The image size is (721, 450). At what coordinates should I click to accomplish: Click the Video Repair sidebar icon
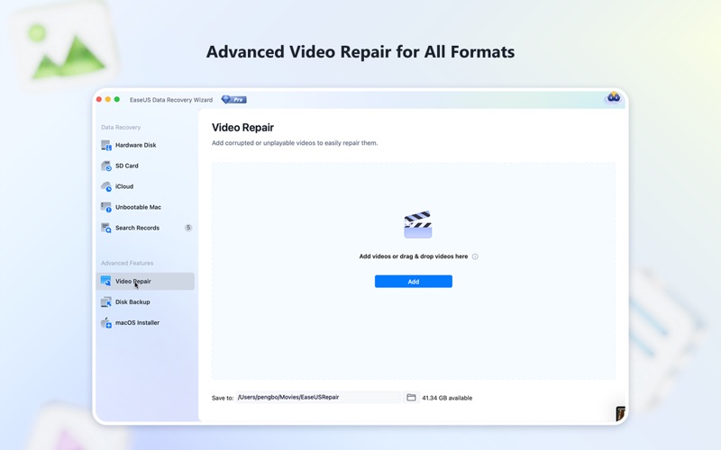[106, 281]
